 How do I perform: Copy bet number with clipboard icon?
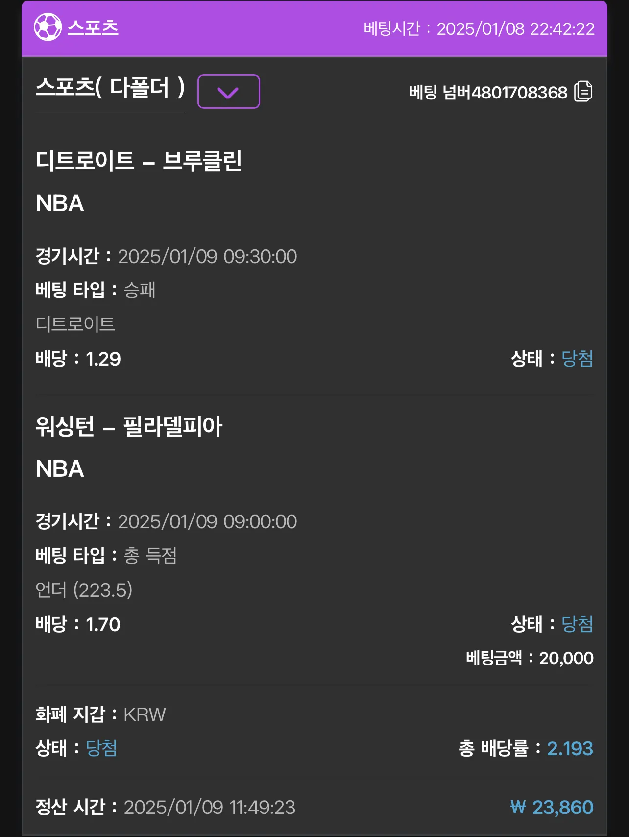pyautogui.click(x=583, y=92)
